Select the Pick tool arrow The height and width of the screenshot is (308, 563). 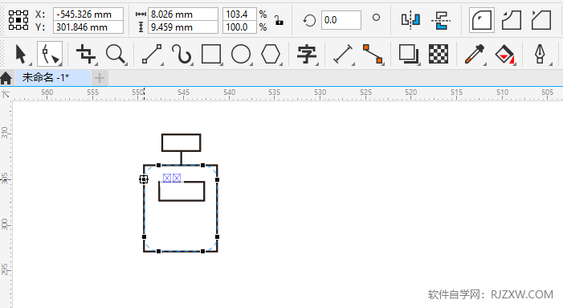(x=21, y=54)
